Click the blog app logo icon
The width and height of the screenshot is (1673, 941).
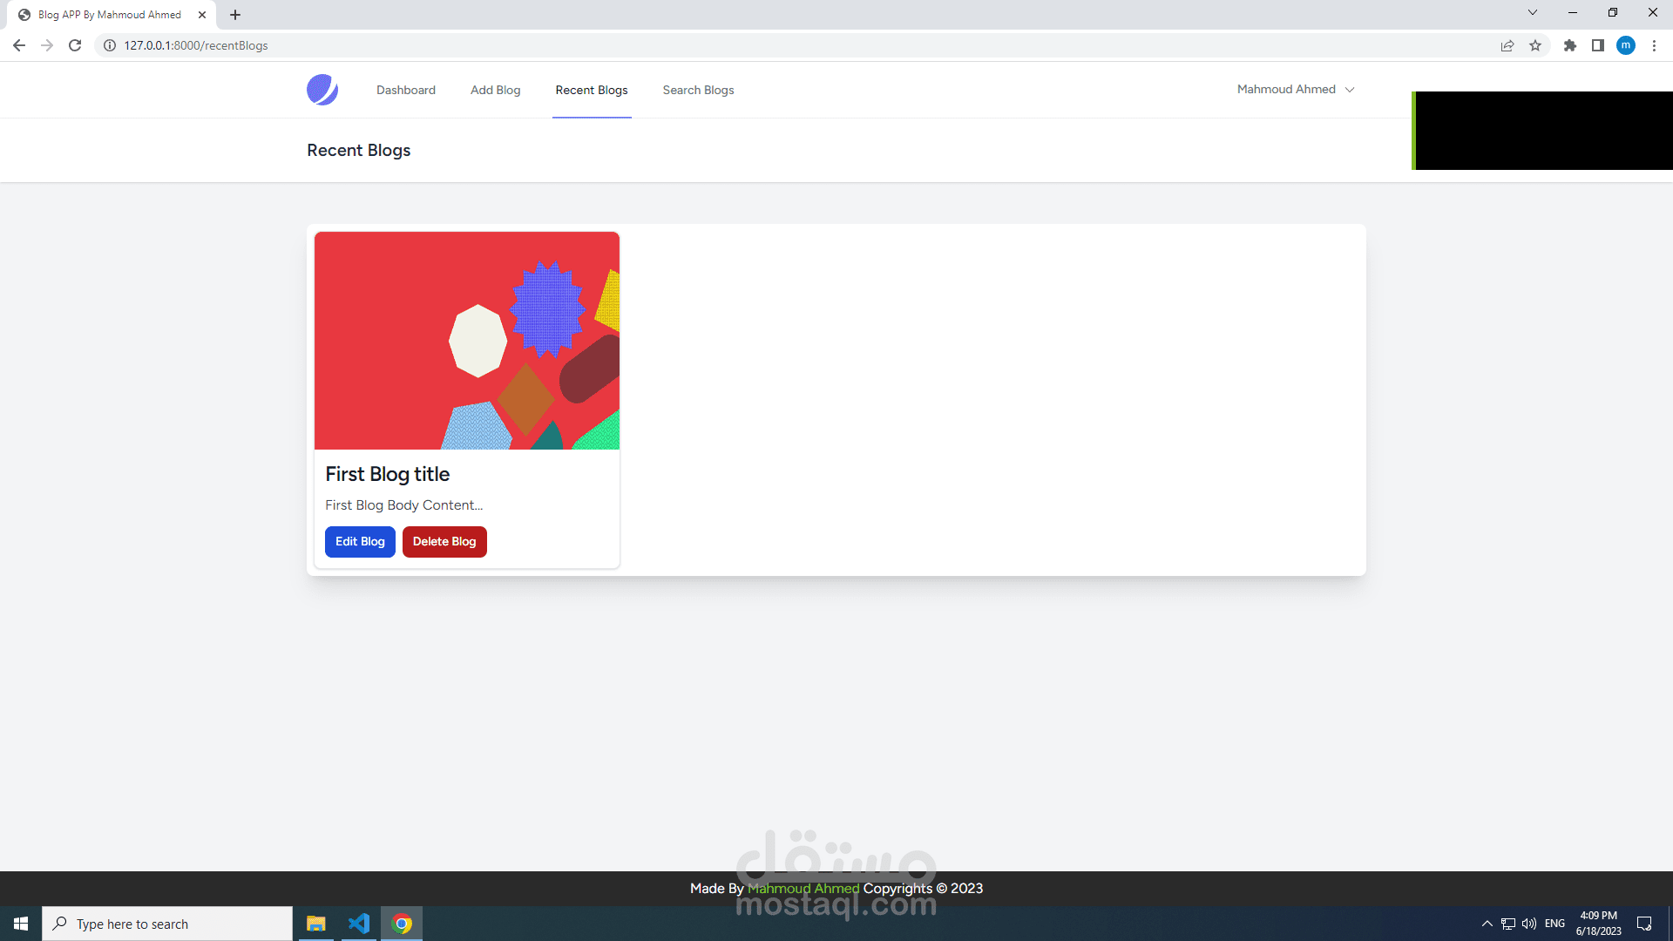pyautogui.click(x=322, y=90)
